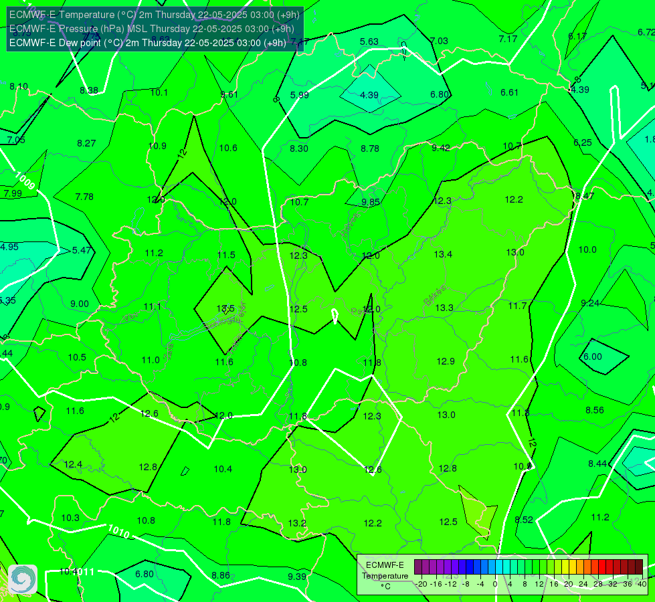Click the 8.27 temperature value

pos(86,143)
